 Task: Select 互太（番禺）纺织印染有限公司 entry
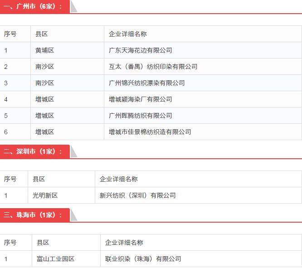(x=153, y=67)
